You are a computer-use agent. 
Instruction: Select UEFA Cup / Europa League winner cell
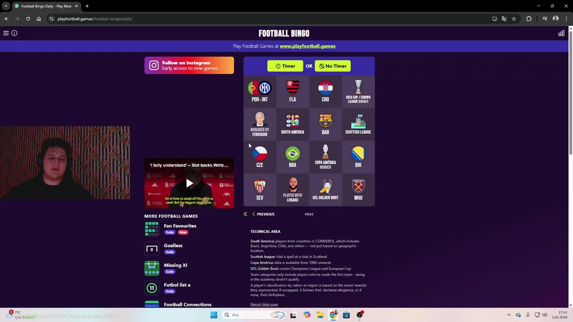tap(358, 91)
